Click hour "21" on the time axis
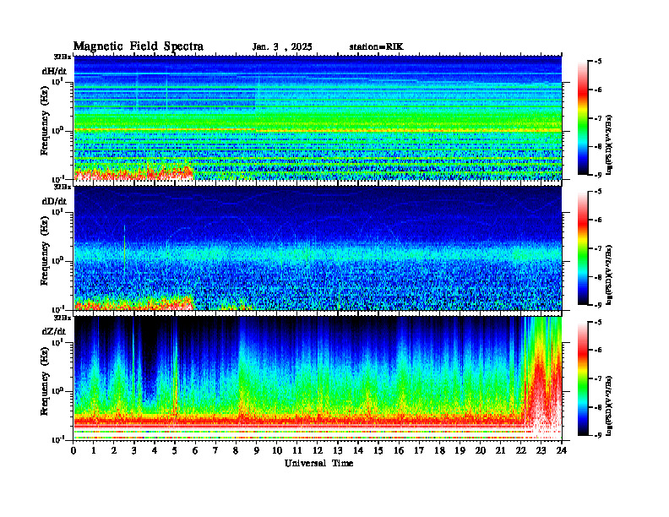 (x=500, y=450)
